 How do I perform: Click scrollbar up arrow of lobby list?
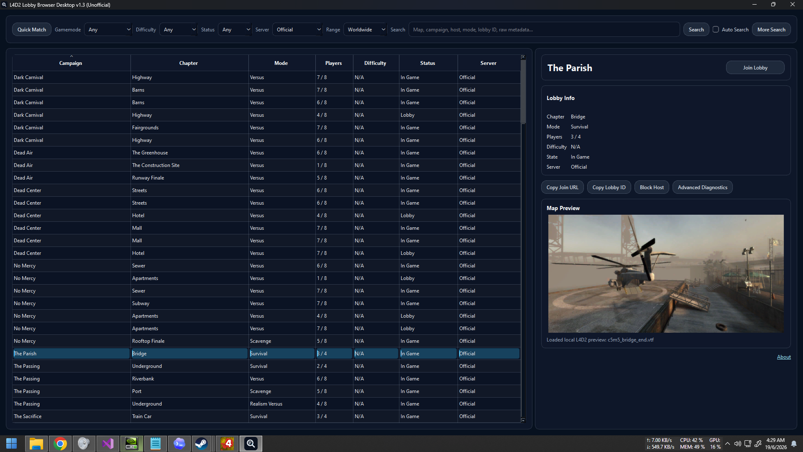(523, 57)
